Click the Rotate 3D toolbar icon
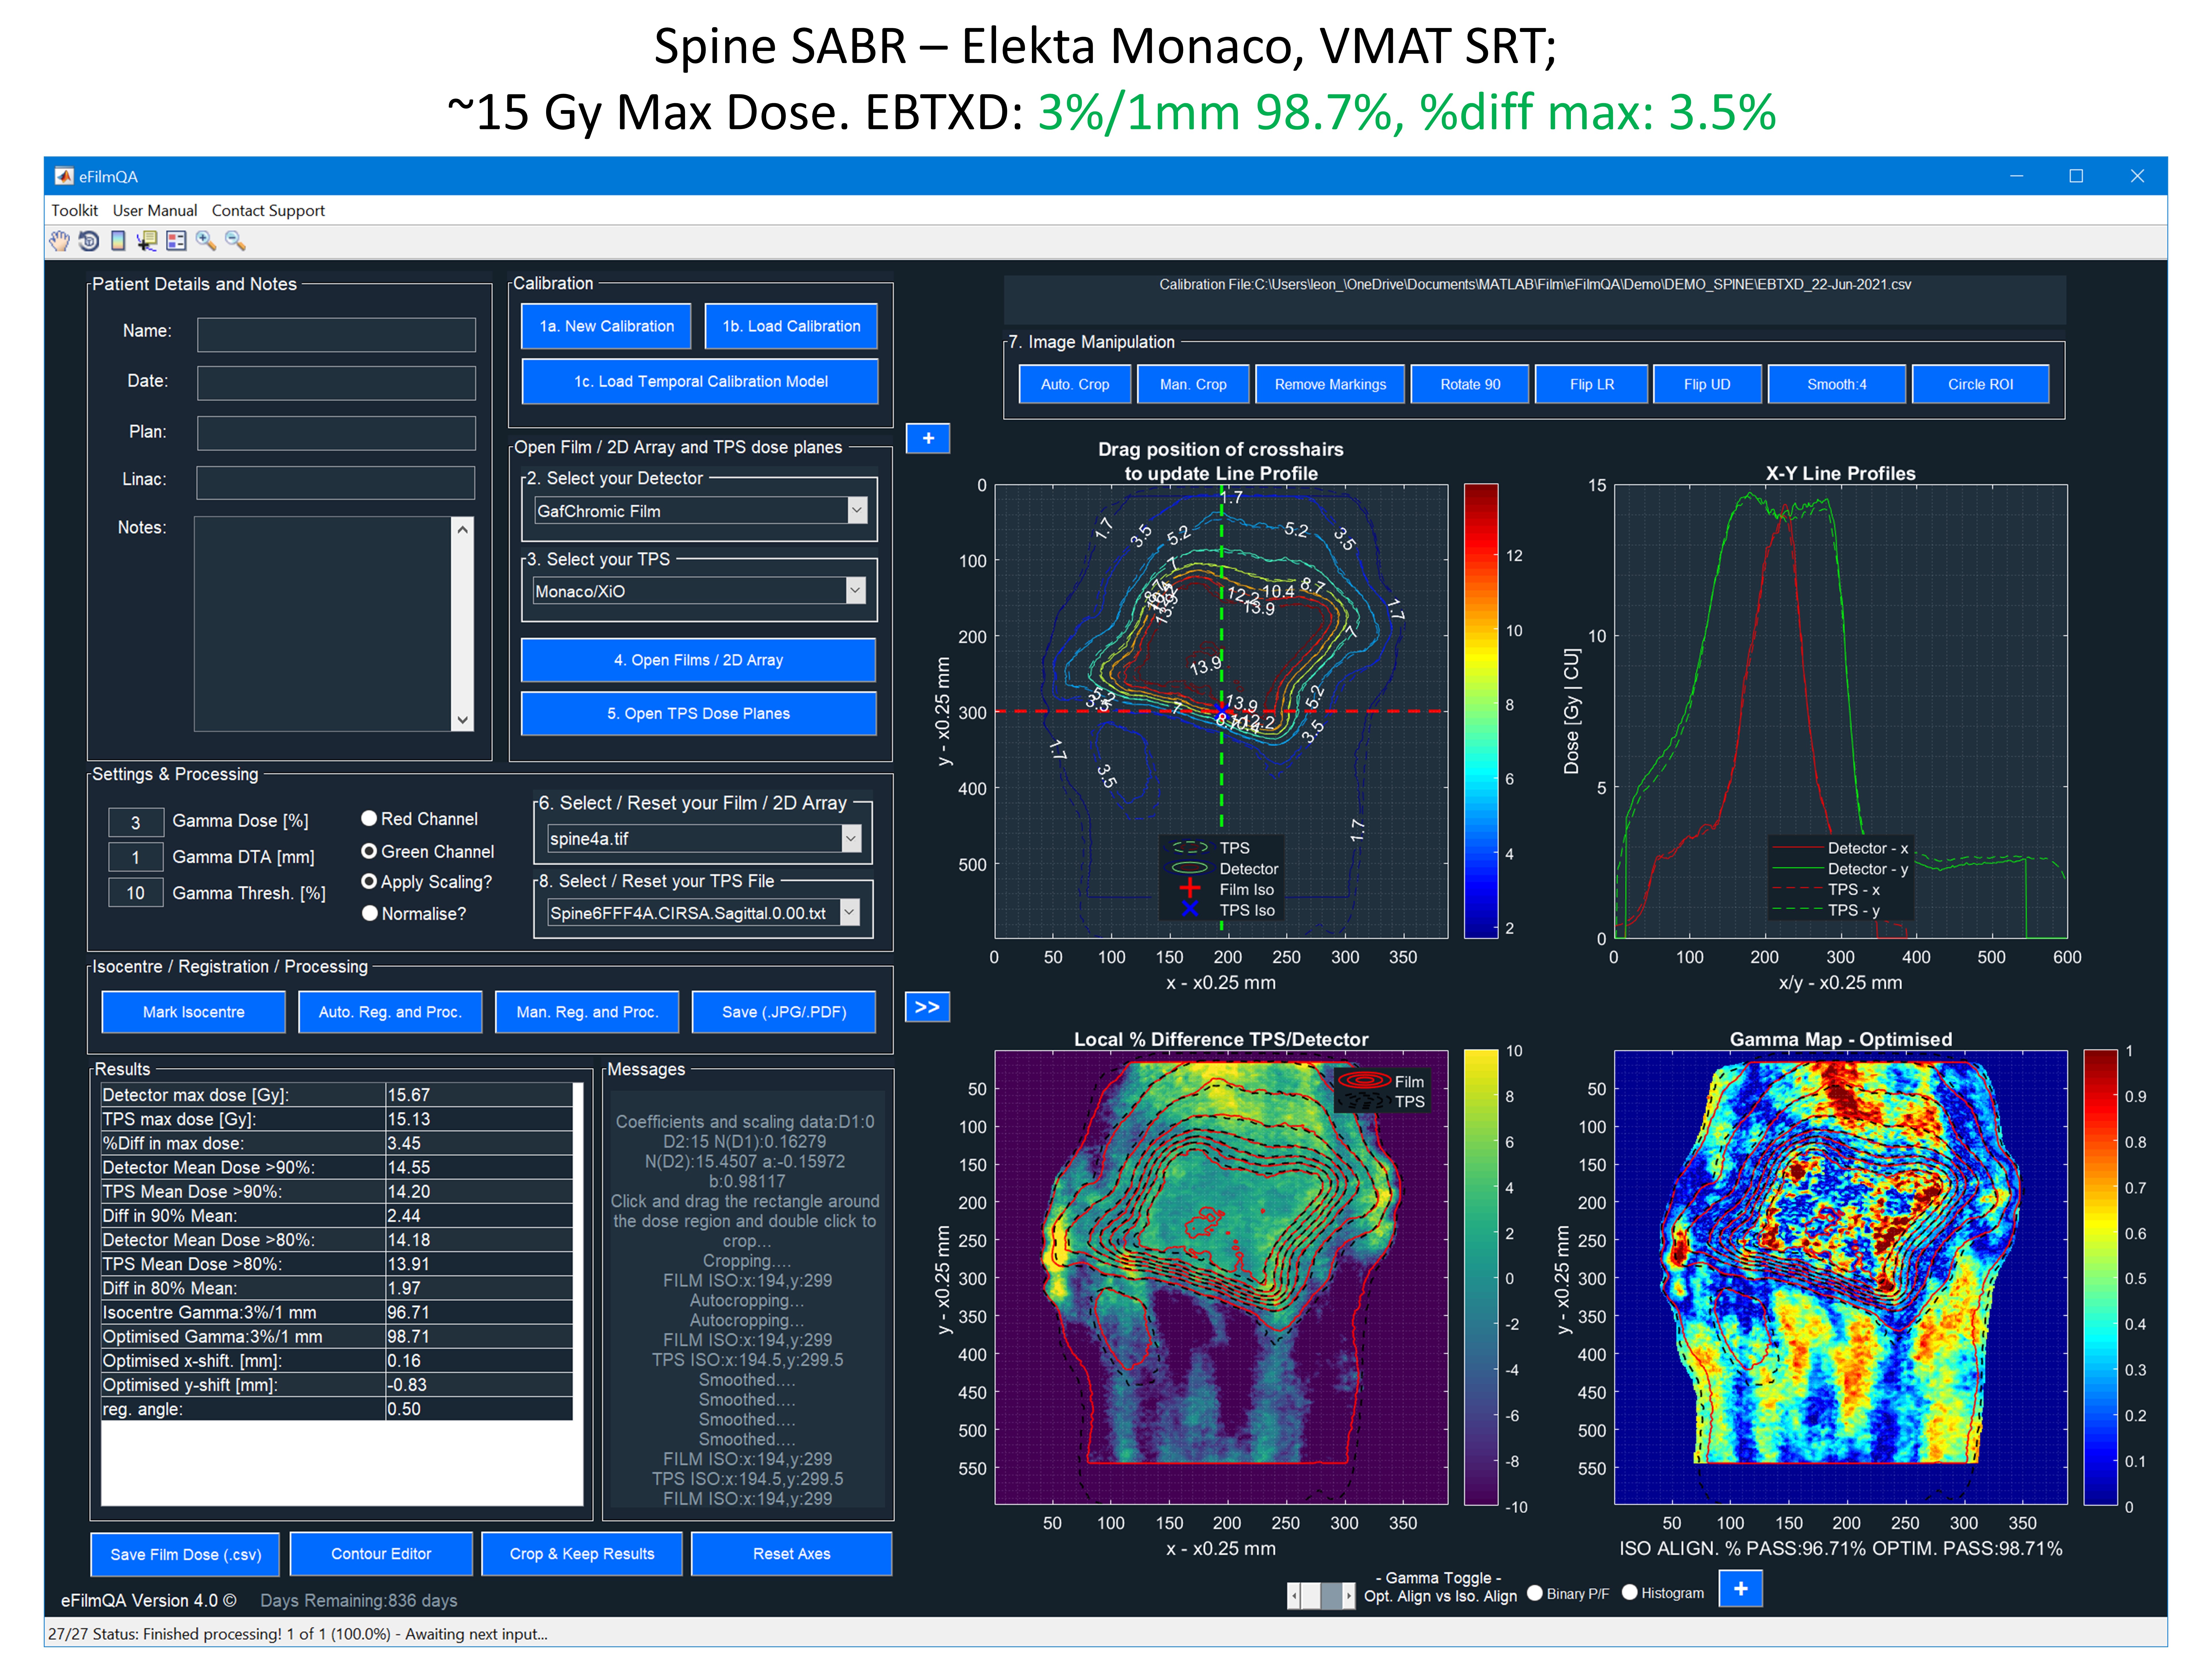 pyautogui.click(x=89, y=241)
